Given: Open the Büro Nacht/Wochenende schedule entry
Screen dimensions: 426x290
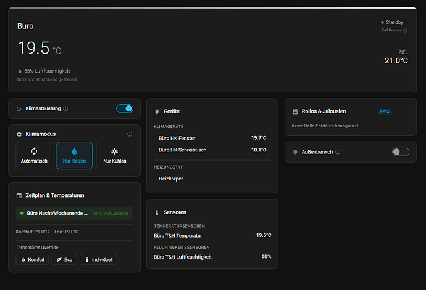Looking at the screenshot, I should point(75,213).
